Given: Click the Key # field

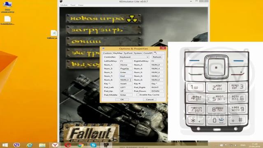Looking at the screenshot, I should 157,83.
